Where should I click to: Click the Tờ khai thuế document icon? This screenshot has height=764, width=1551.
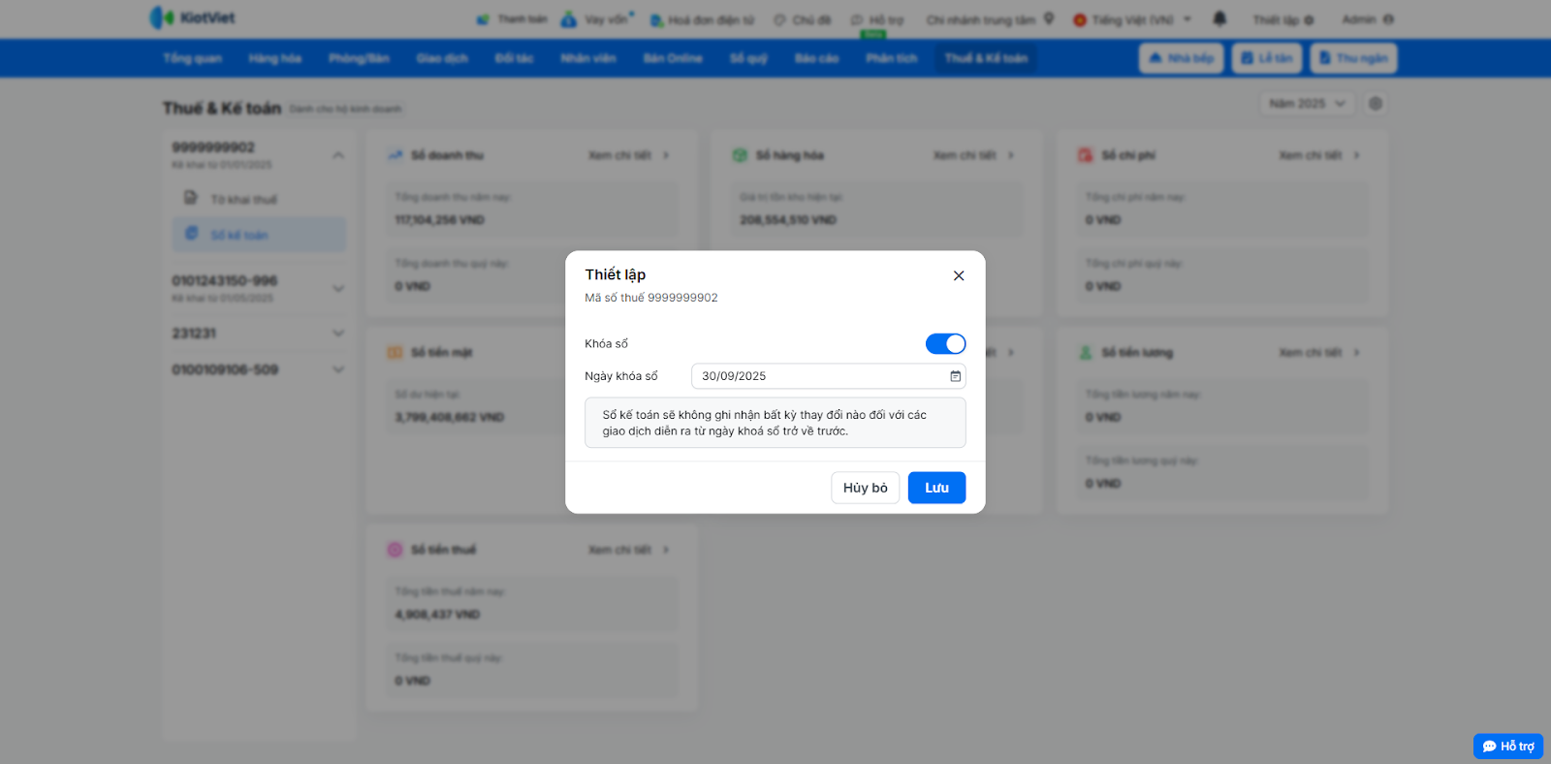click(x=191, y=198)
